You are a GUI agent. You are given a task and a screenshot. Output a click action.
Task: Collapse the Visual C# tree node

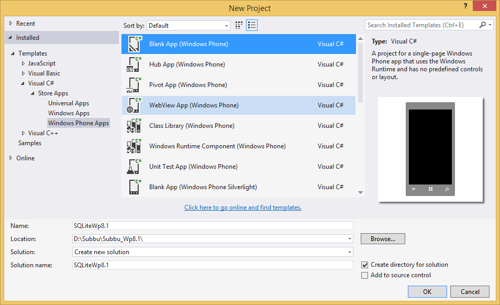point(22,83)
